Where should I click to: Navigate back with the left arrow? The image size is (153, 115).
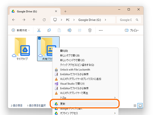click(14, 20)
